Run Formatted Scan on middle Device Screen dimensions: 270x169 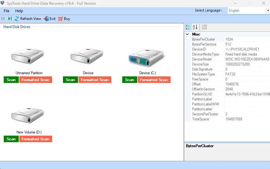pyautogui.click(x=95, y=80)
